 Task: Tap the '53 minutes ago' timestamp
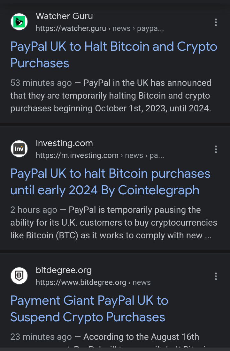41,83
